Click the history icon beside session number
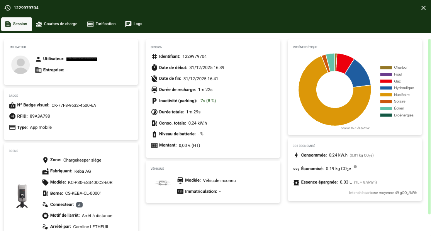 [7, 8]
